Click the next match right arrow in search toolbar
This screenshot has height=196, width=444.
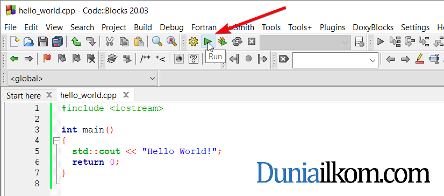405,59
